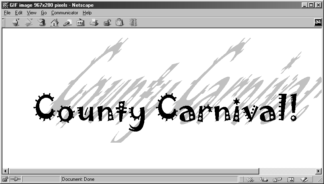Screen dimensions: 324x184
Task: Click the status bar security lock icon
Action: (x=6, y=179)
